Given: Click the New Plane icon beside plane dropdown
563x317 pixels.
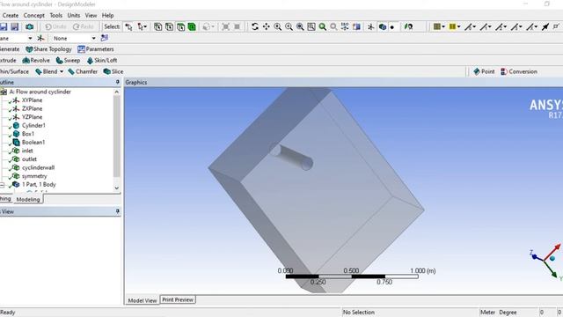Looking at the screenshot, I should (40, 38).
